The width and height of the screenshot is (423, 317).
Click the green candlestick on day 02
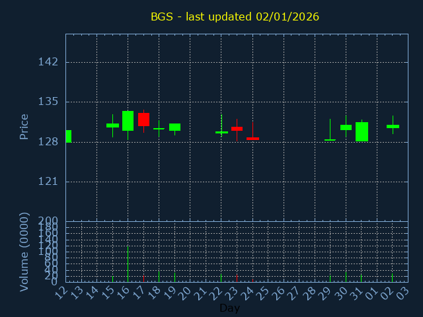pos(393,126)
